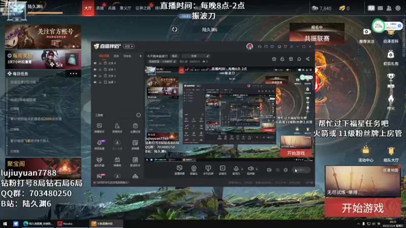The image size is (406, 228).
Task: Open the 兵器 weapons tab in game
Action: pyautogui.click(x=112, y=8)
